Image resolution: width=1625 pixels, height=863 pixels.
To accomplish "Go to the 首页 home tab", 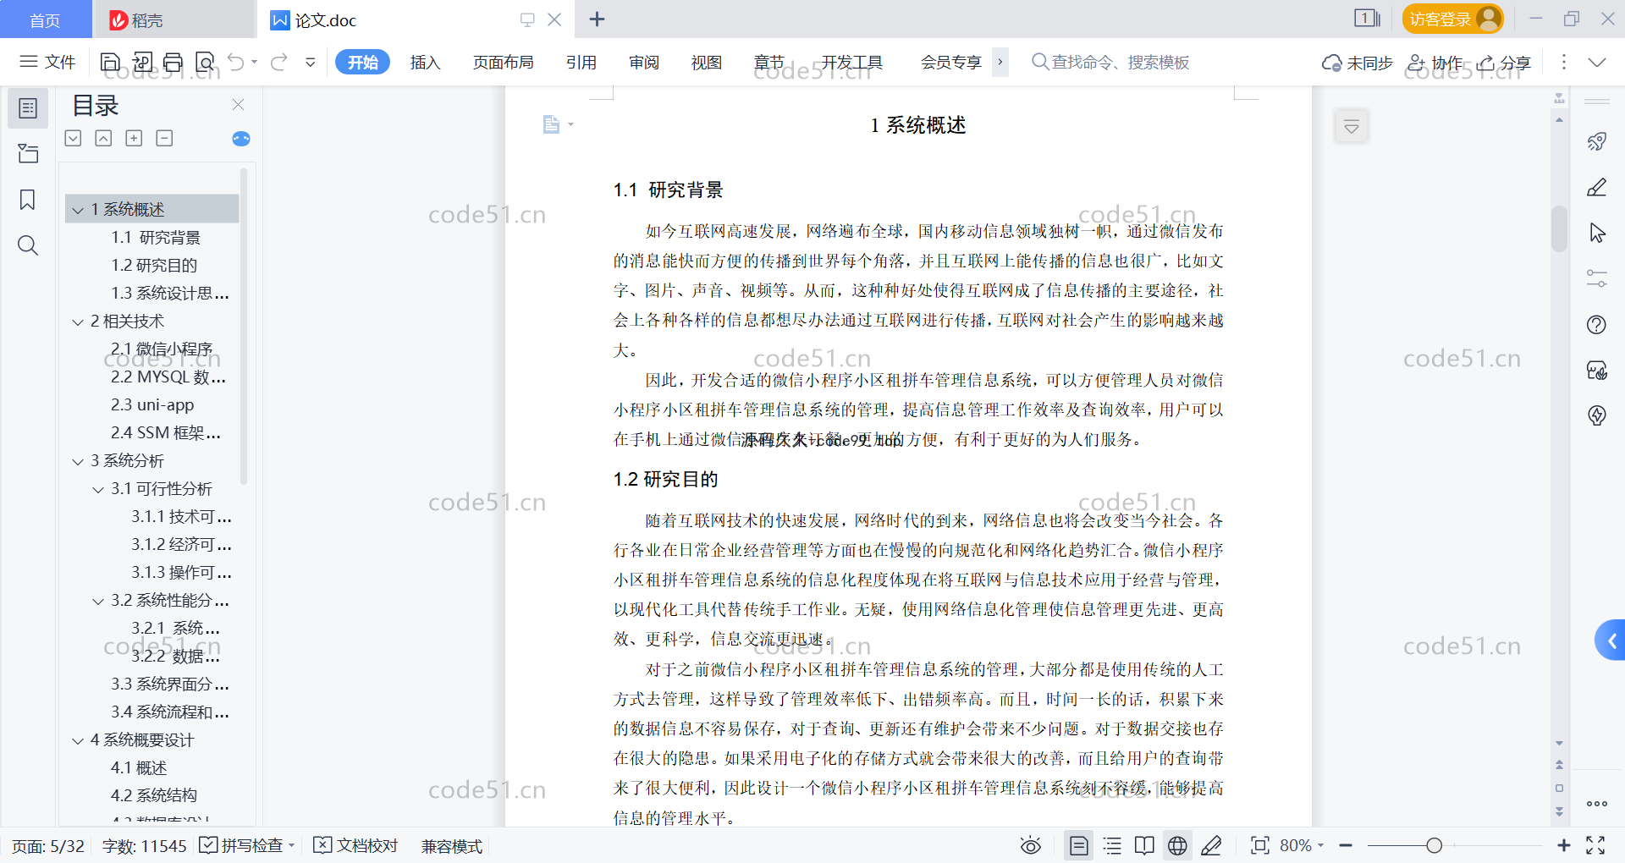I will (46, 19).
